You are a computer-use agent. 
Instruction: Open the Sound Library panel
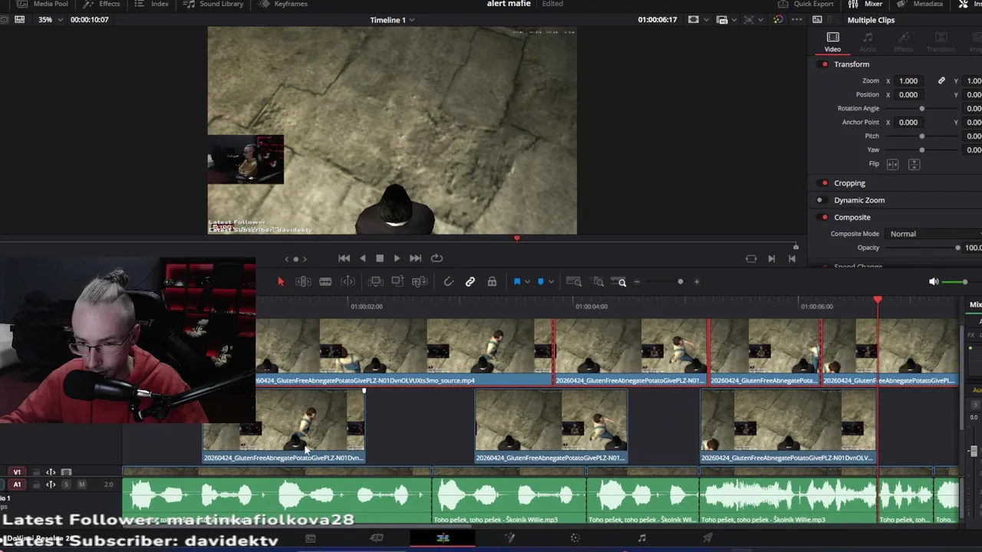[213, 4]
